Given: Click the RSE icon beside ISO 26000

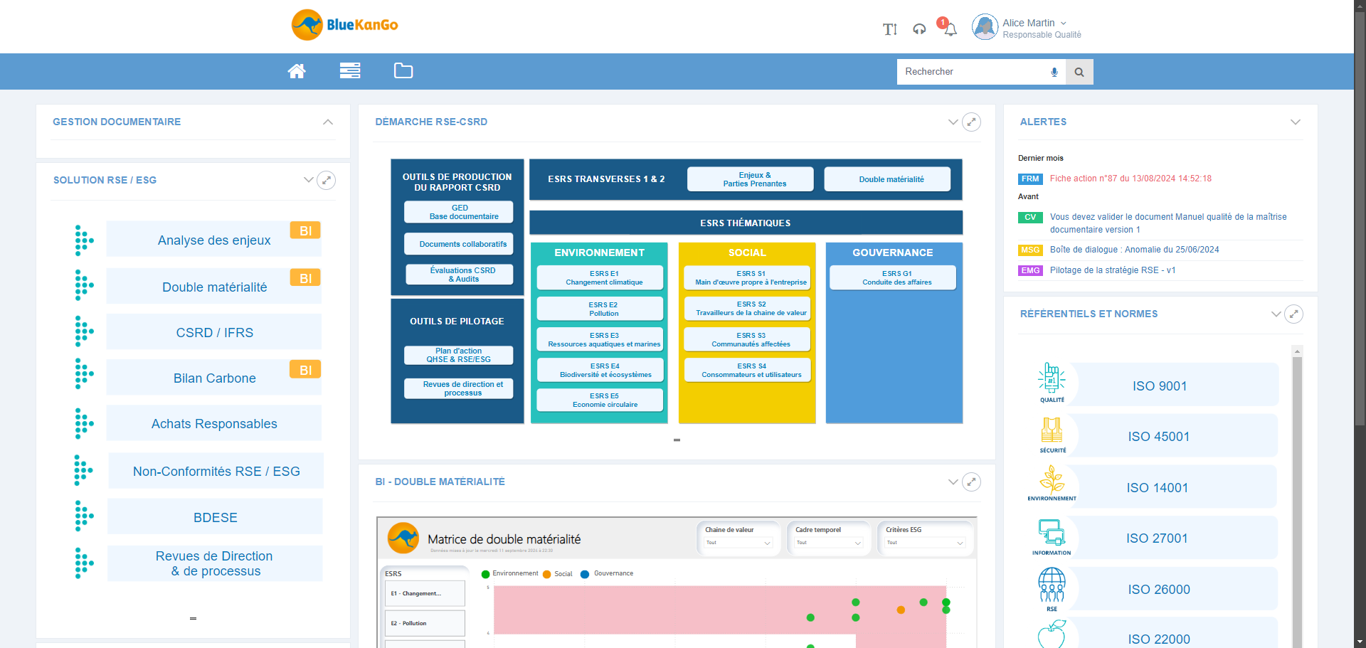Looking at the screenshot, I should pyautogui.click(x=1052, y=589).
